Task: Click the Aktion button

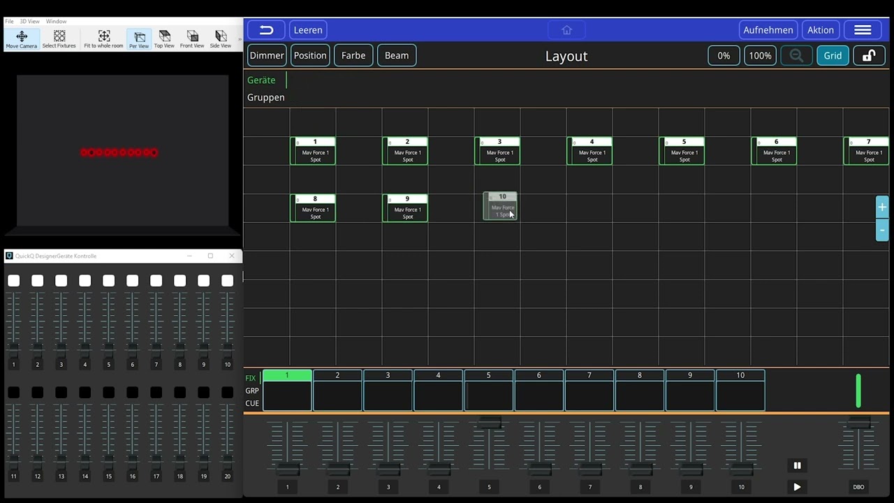Action: (x=821, y=30)
